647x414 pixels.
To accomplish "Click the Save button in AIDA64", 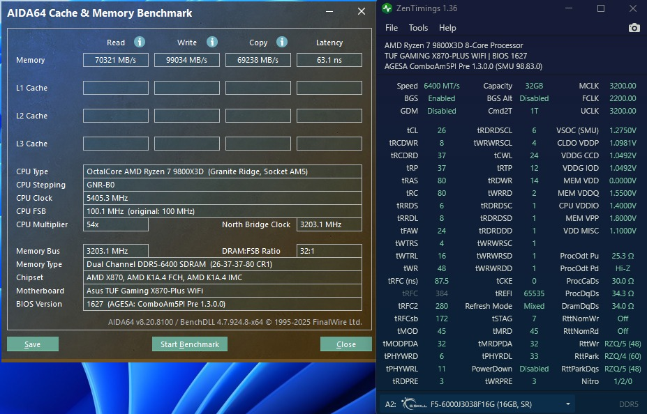I will coord(33,344).
